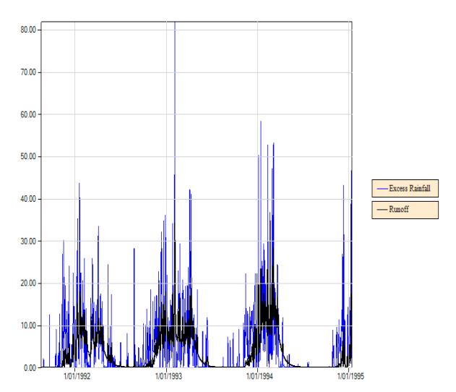The height and width of the screenshot is (392, 456).
Task: Click the black Runoff line swatch
Action: [x=382, y=210]
